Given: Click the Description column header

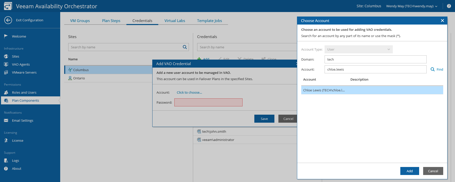Looking at the screenshot, I should pyautogui.click(x=359, y=79).
